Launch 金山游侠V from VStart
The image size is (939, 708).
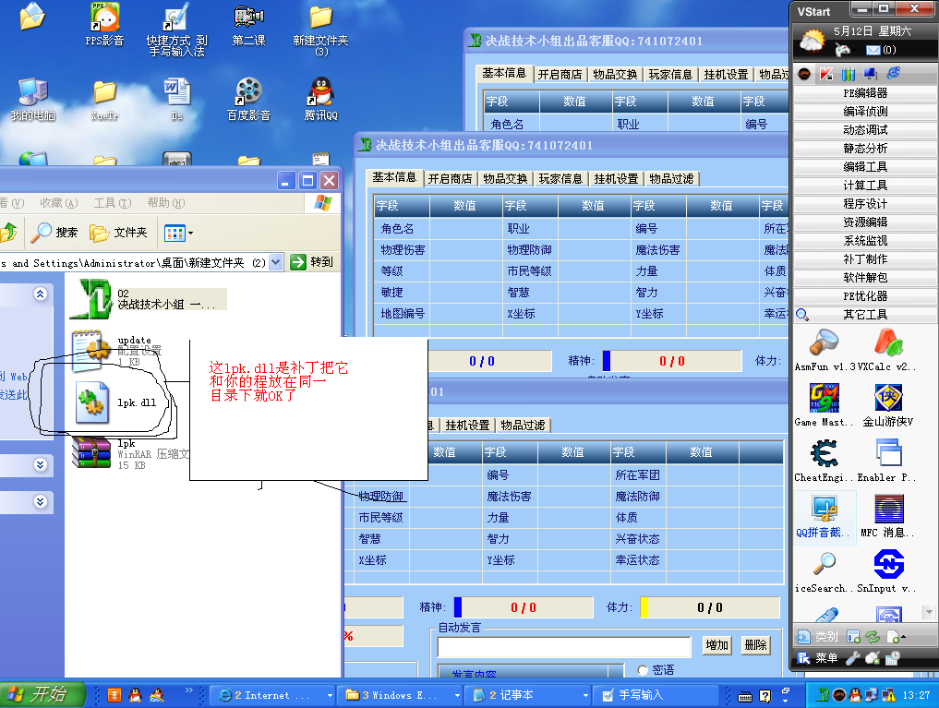889,405
